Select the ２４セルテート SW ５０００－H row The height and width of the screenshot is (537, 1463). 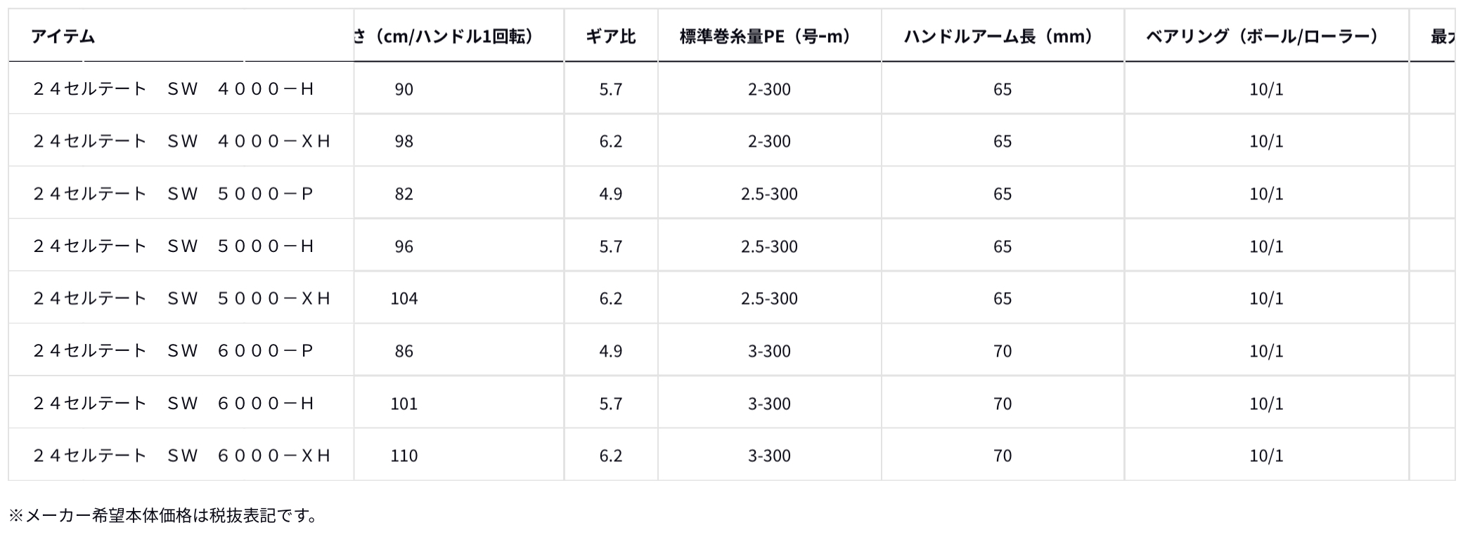(173, 246)
